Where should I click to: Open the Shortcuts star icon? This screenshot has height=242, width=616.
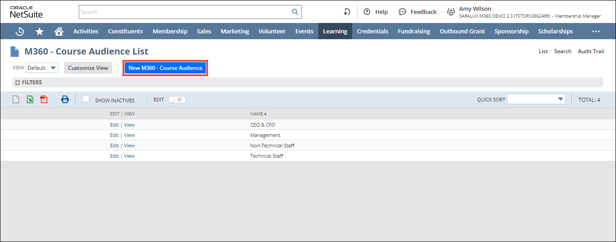pyautogui.click(x=40, y=32)
